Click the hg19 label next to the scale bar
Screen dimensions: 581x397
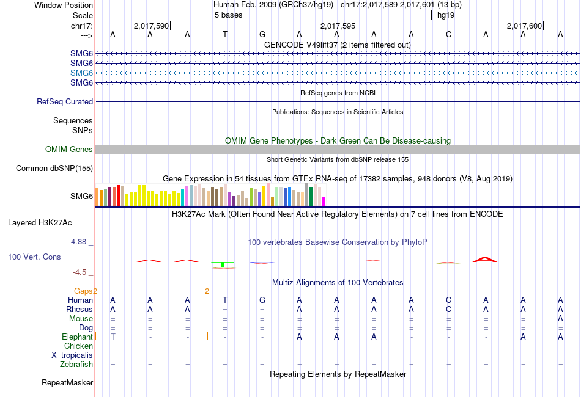click(x=446, y=15)
